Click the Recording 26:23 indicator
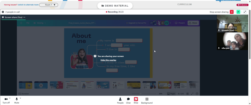The height and width of the screenshot is (105, 251). (x=115, y=12)
